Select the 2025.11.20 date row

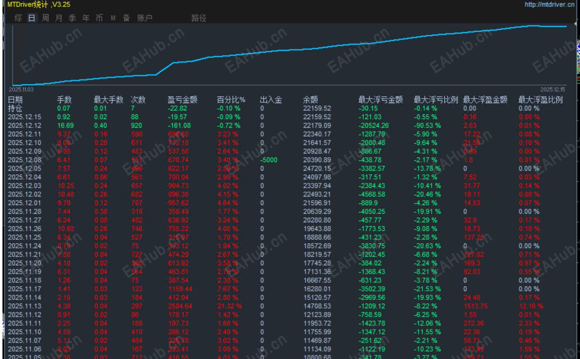pos(25,263)
